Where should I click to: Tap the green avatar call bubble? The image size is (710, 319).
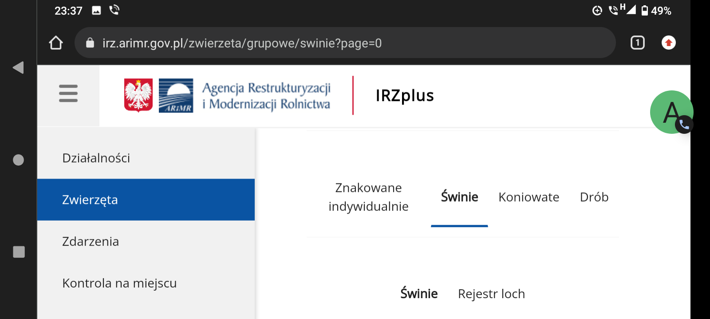tap(671, 112)
